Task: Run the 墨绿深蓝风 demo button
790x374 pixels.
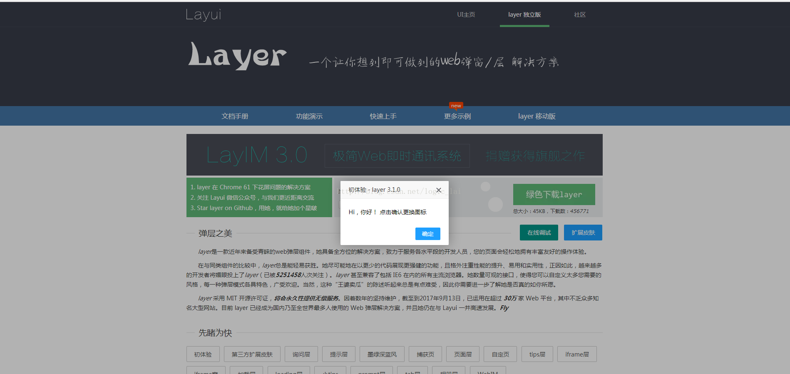Action: coord(382,354)
